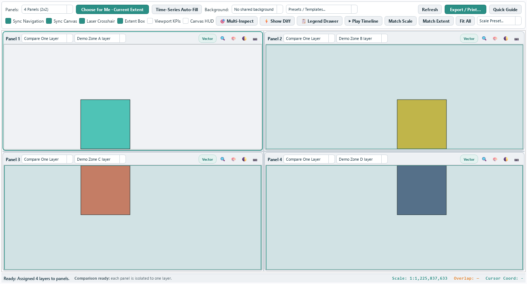Click the magnifier zoom icon in Panel 3
Image resolution: width=527 pixels, height=284 pixels.
223,159
